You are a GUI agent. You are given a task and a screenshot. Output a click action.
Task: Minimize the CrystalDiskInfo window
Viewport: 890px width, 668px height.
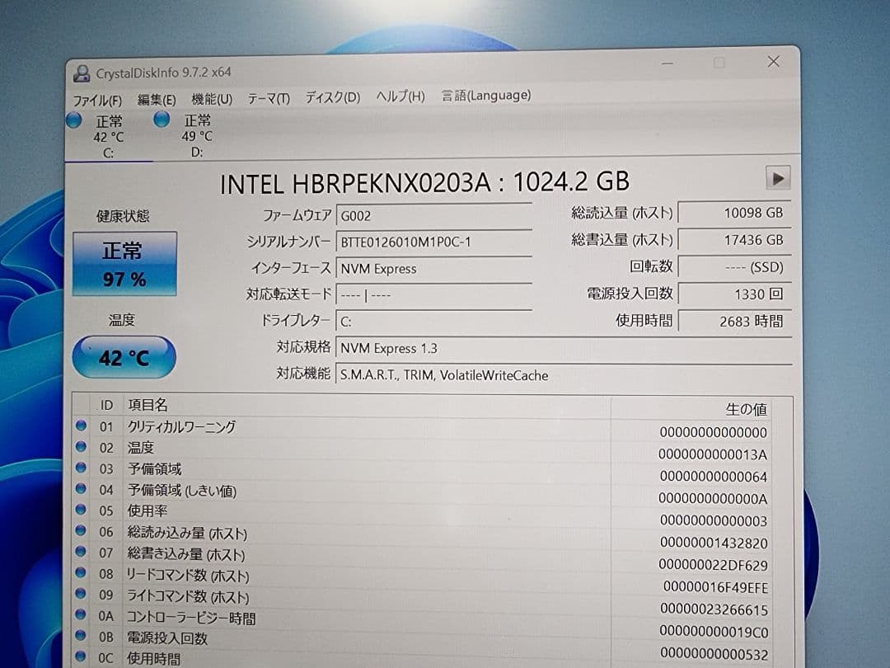(667, 64)
